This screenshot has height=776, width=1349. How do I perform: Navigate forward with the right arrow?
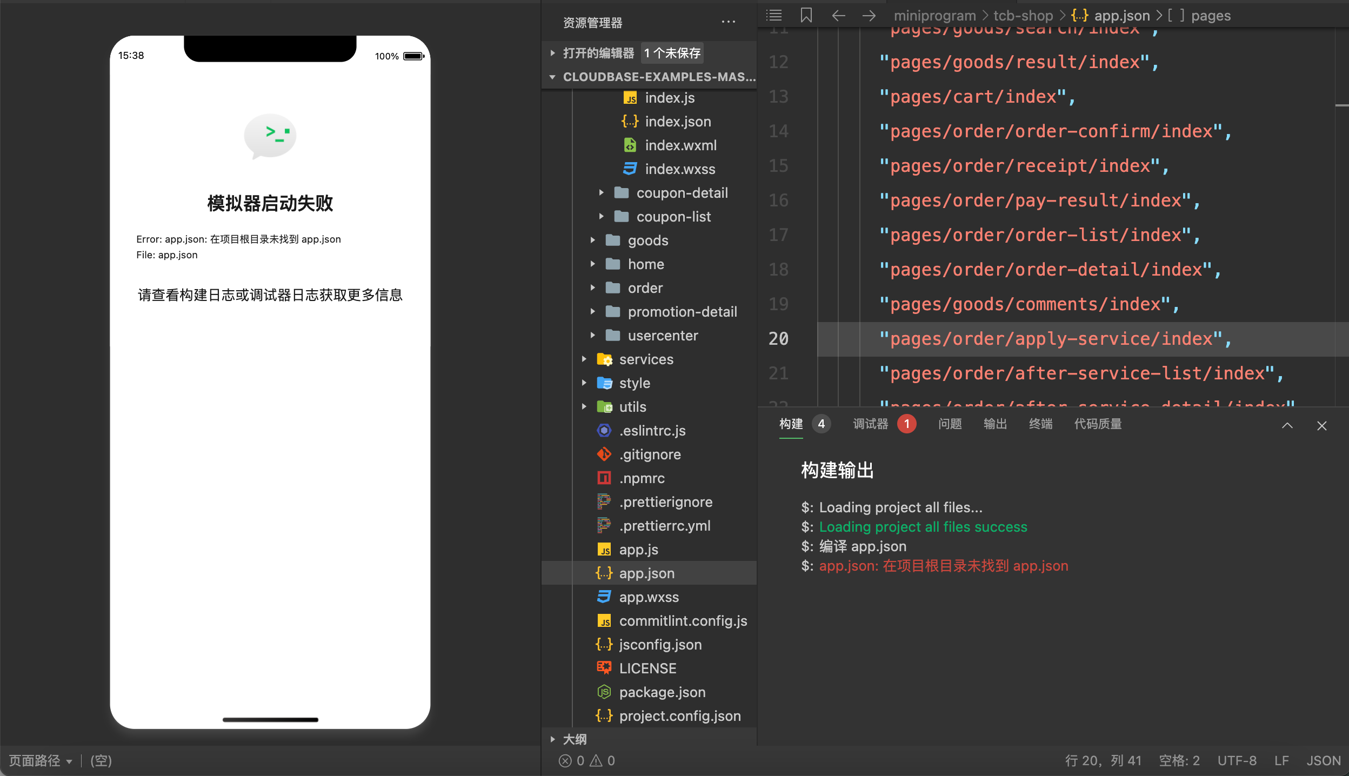(869, 16)
